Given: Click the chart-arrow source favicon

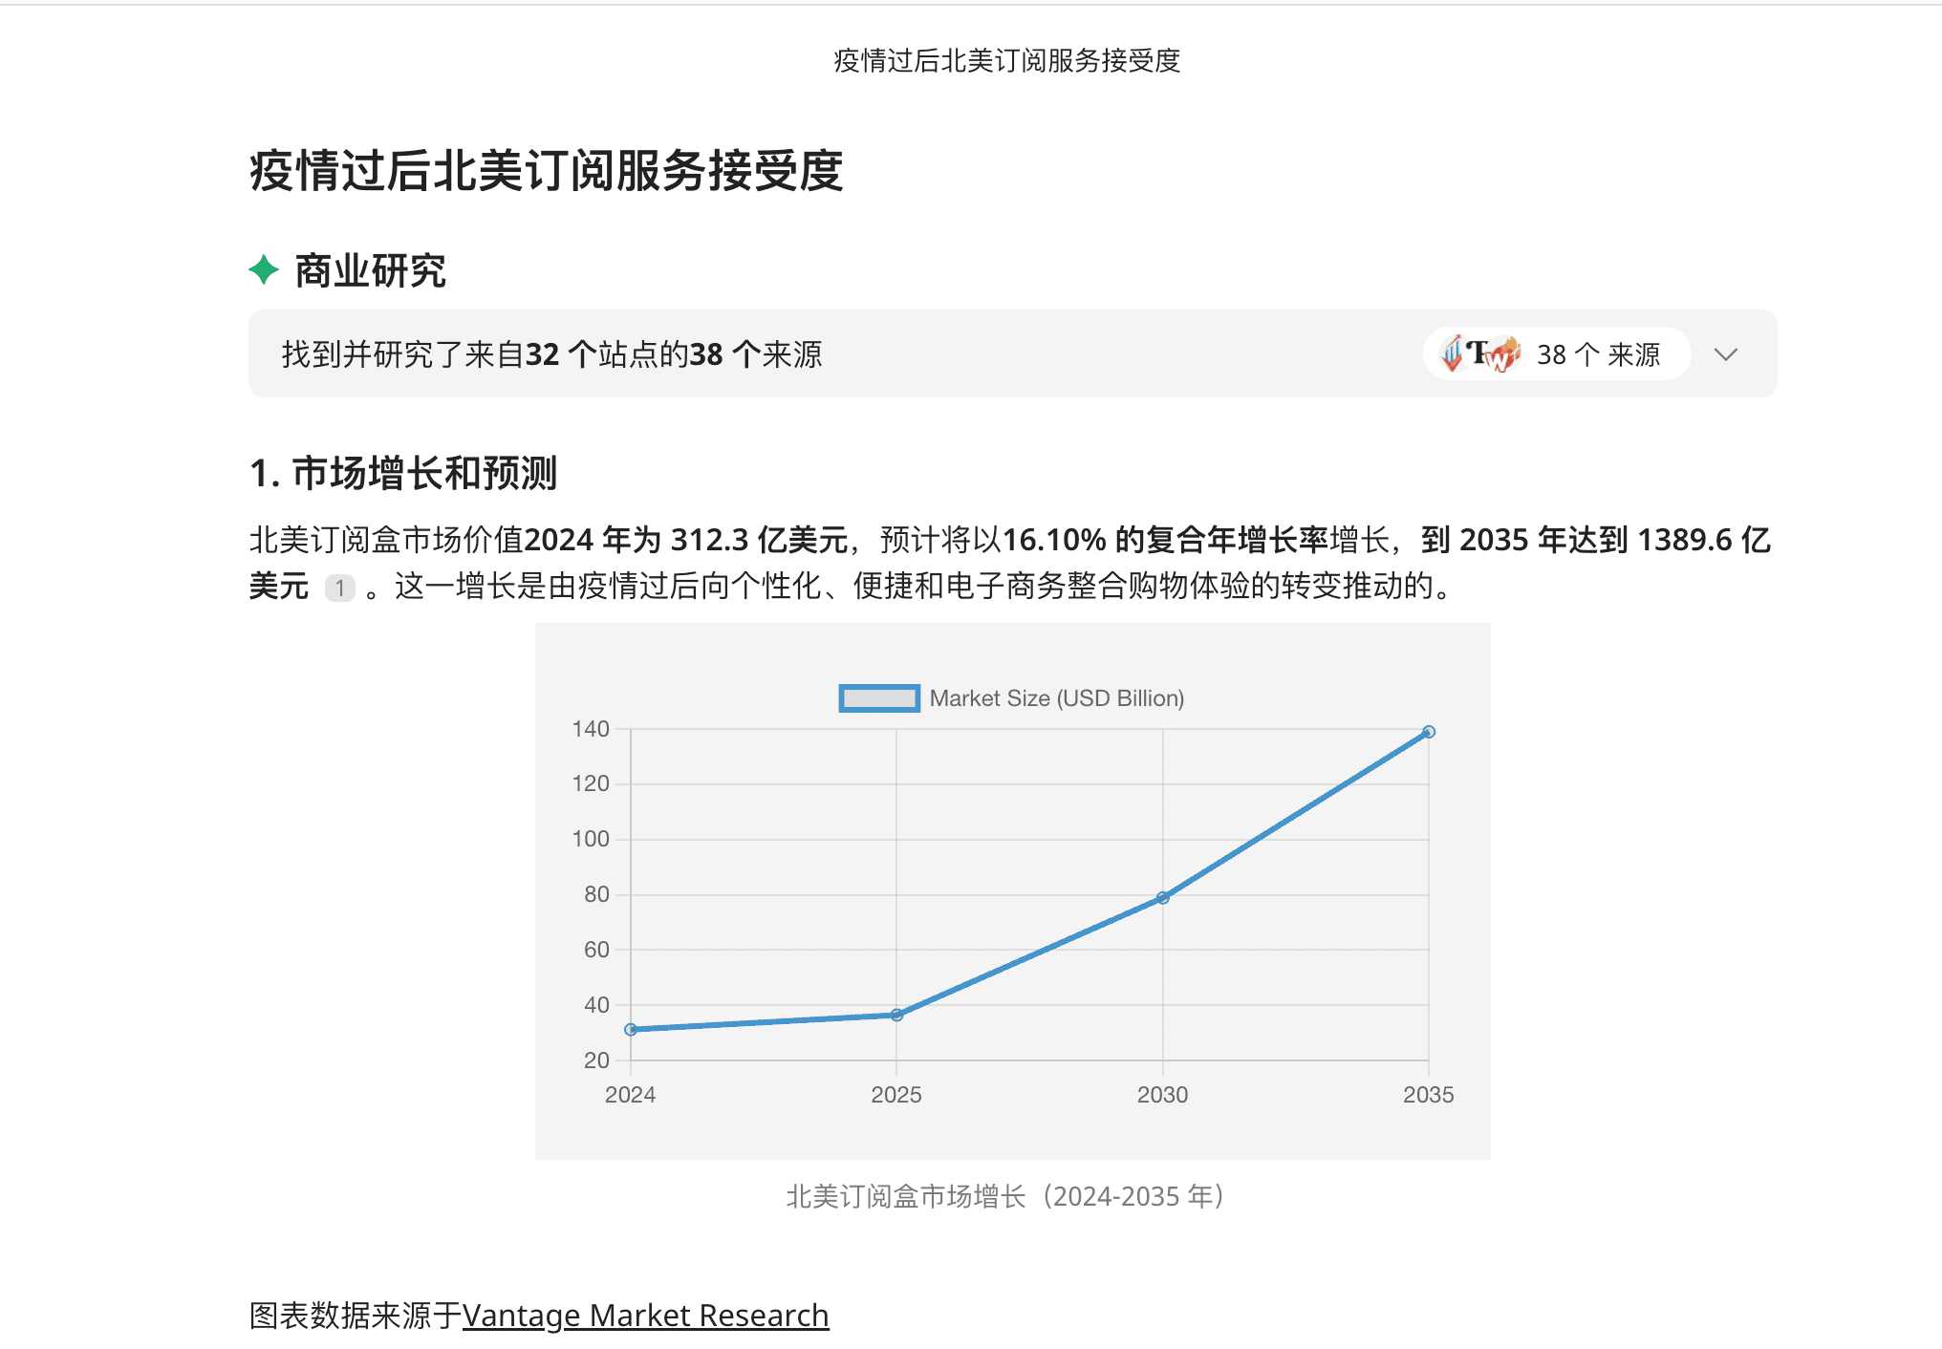Looking at the screenshot, I should click(x=1453, y=354).
